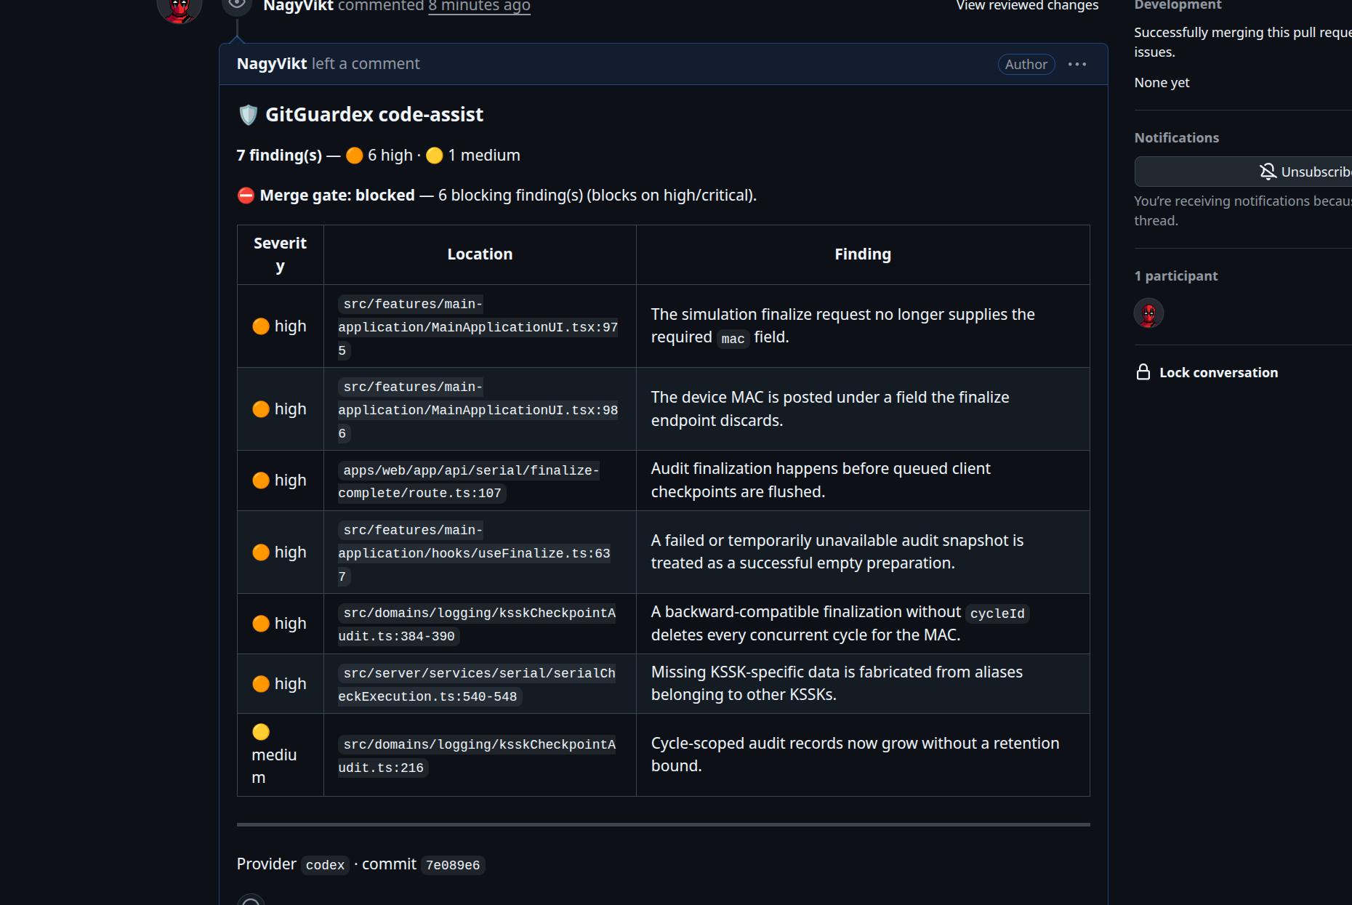The height and width of the screenshot is (905, 1352).
Task: Select finalize-complete/route.ts:107 location code
Action: click(468, 481)
